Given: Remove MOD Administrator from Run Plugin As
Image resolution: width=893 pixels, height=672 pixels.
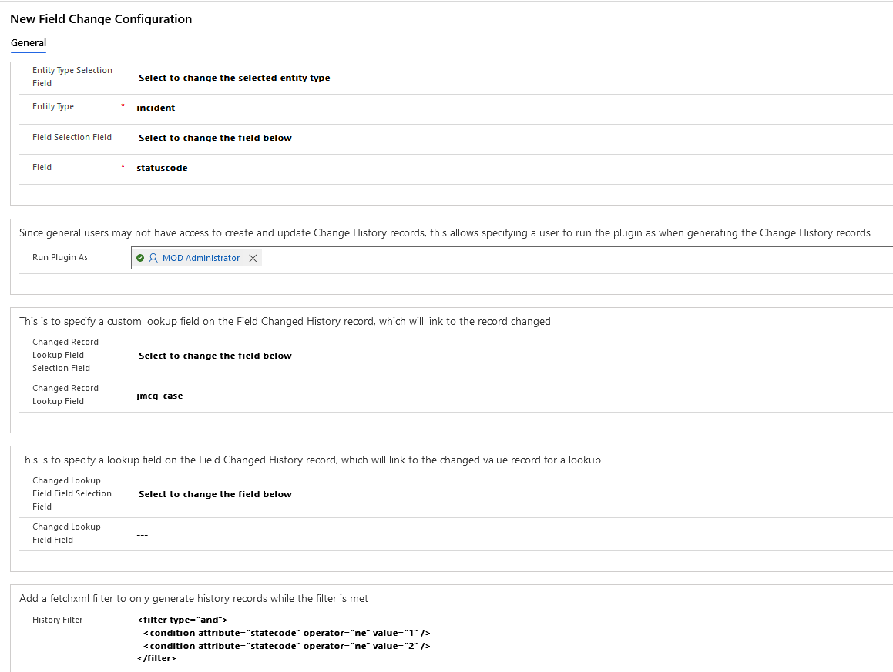Looking at the screenshot, I should pyautogui.click(x=253, y=259).
